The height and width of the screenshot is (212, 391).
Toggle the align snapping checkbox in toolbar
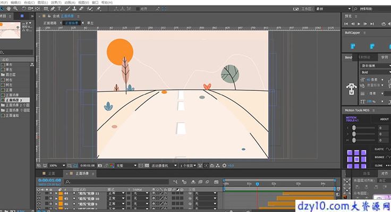pyautogui.click(x=138, y=9)
